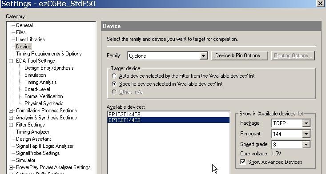This screenshot has height=174, width=326.
Task: Select Analysis & Synthesis Settings label
Action: point(46,118)
